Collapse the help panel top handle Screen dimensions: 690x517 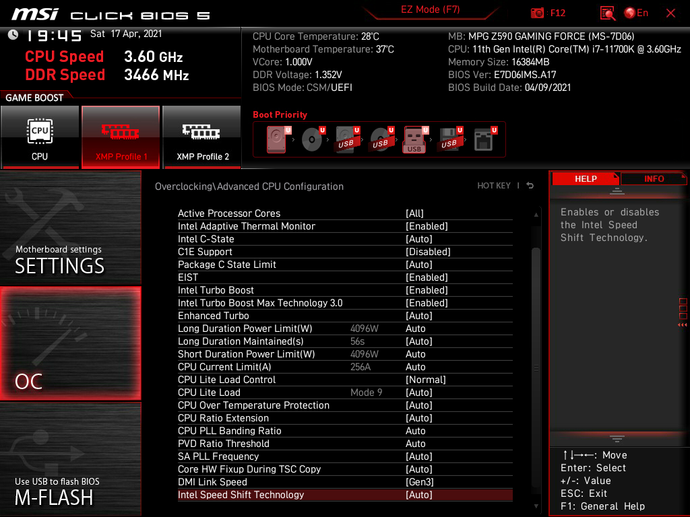pos(617,191)
